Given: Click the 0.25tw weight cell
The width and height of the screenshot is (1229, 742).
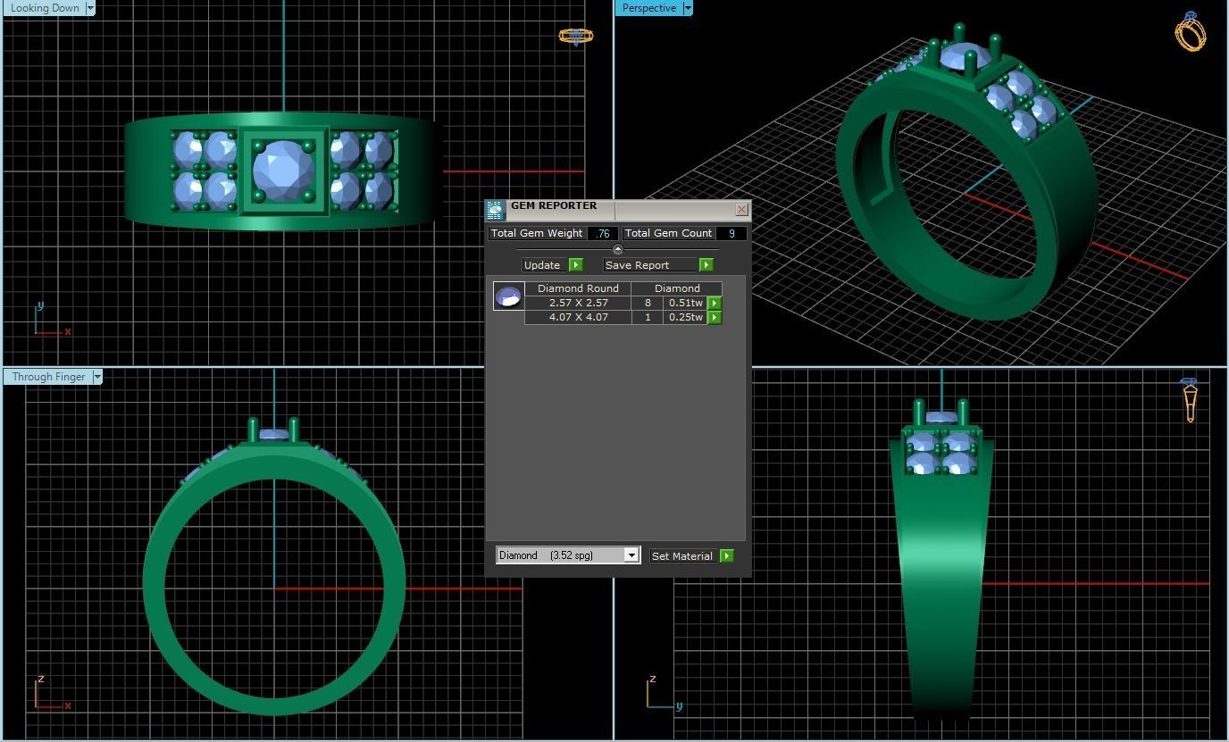Looking at the screenshot, I should 685,317.
